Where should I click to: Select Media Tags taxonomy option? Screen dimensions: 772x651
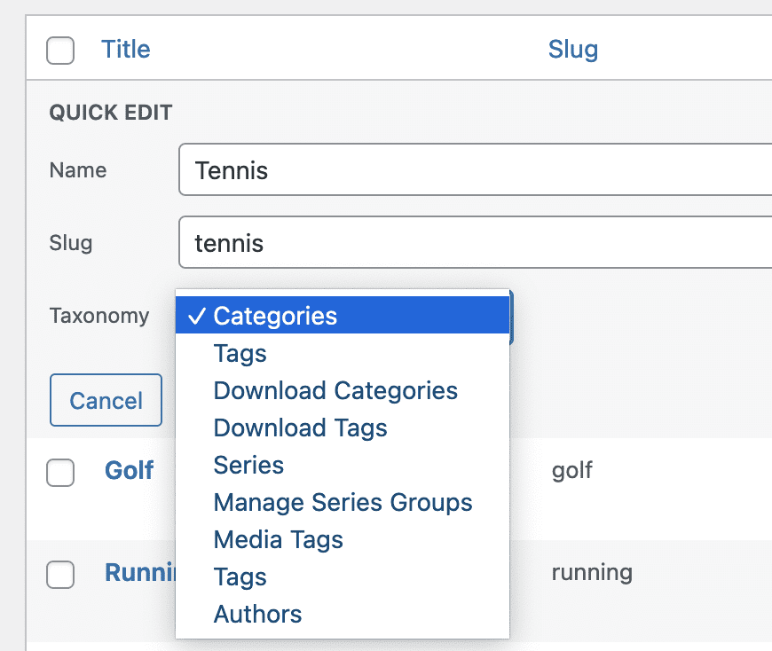[343, 539]
